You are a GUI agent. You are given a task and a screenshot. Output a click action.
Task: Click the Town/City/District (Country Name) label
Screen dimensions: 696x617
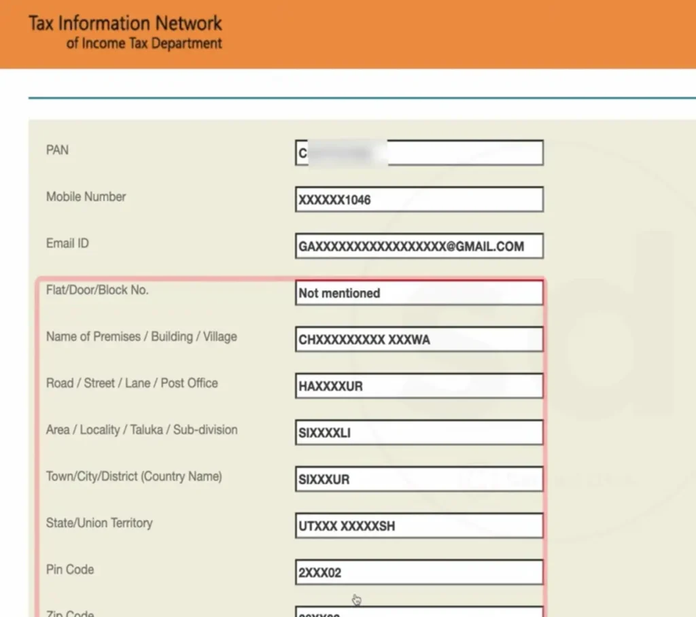134,476
